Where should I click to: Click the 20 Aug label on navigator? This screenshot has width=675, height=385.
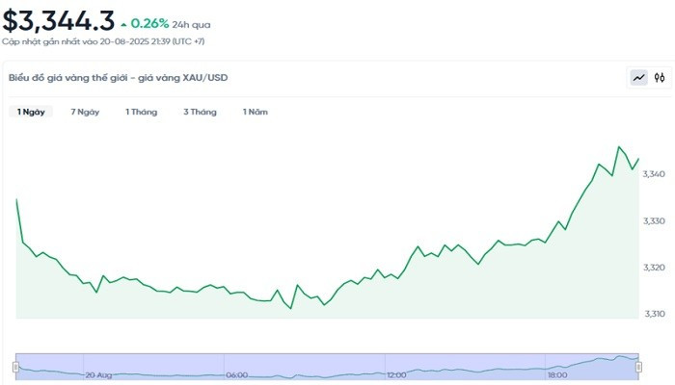point(98,374)
